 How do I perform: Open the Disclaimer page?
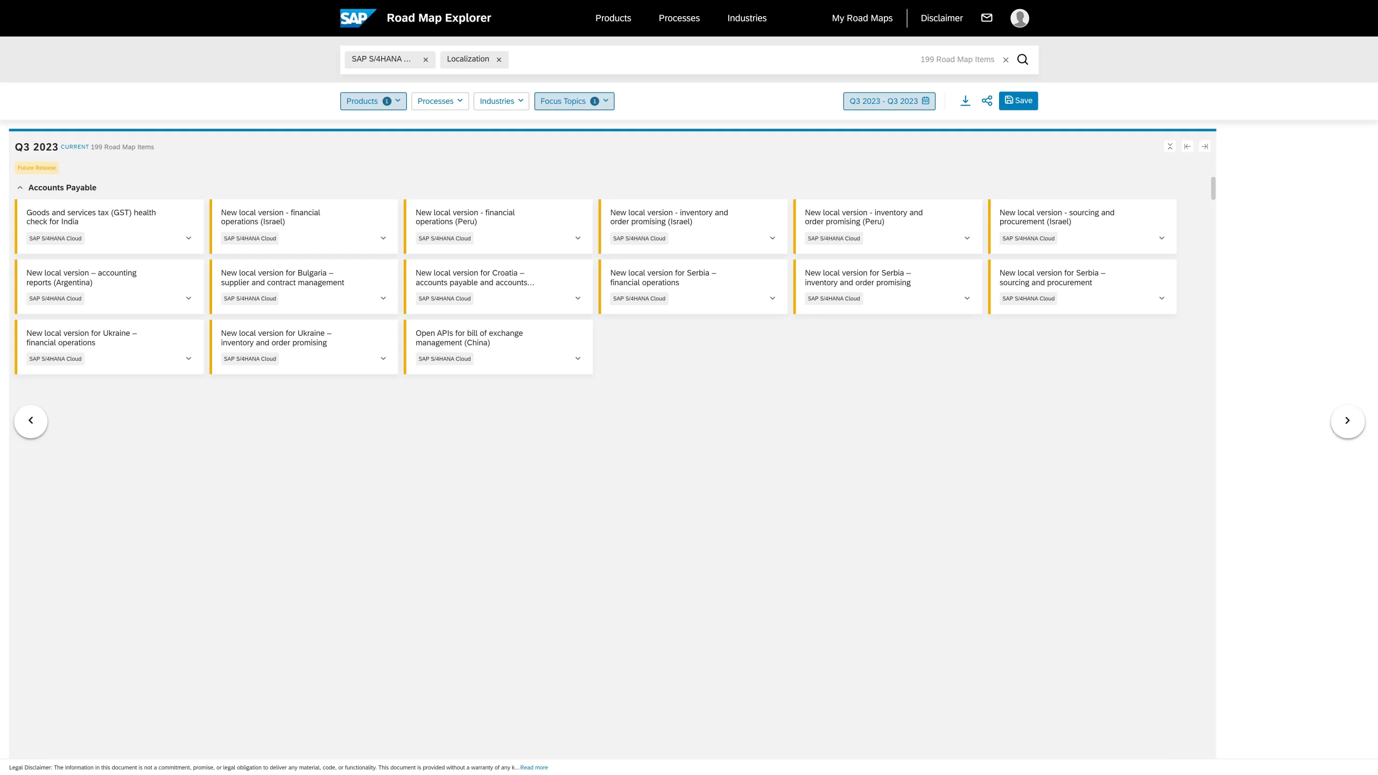[941, 18]
